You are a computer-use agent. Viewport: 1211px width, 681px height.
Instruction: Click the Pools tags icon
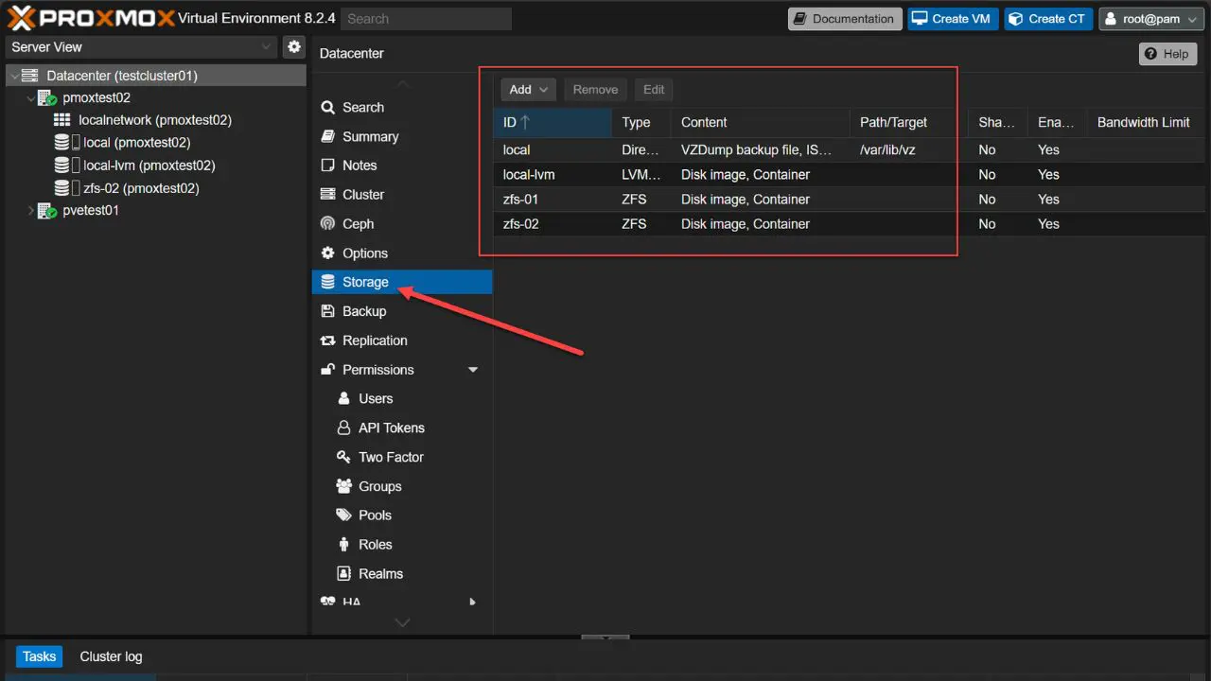coord(343,515)
